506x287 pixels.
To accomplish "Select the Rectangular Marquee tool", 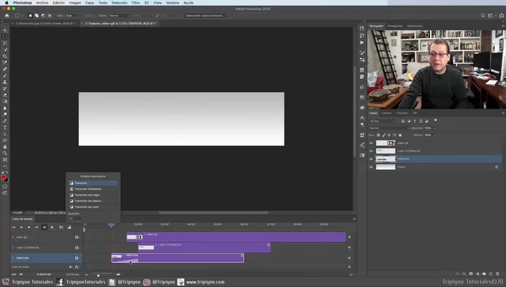I will tap(5, 37).
